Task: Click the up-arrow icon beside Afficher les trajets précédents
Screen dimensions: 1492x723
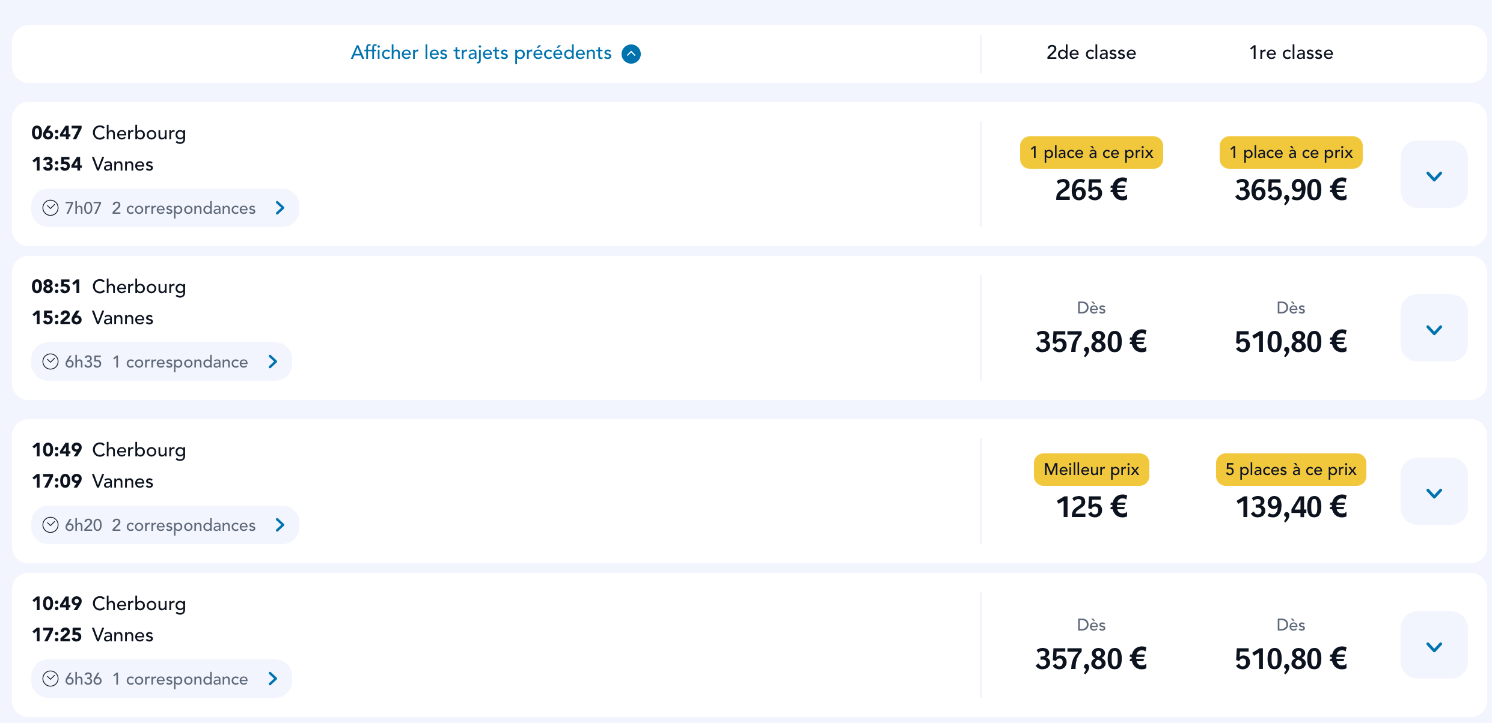Action: 631,53
